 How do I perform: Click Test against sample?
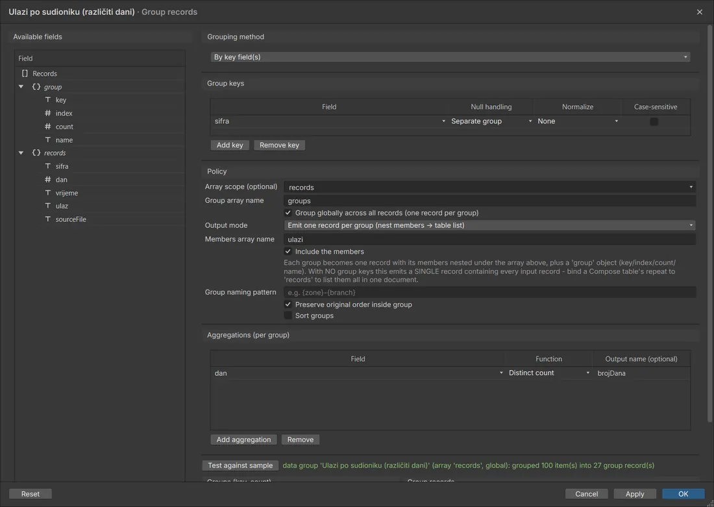point(240,465)
